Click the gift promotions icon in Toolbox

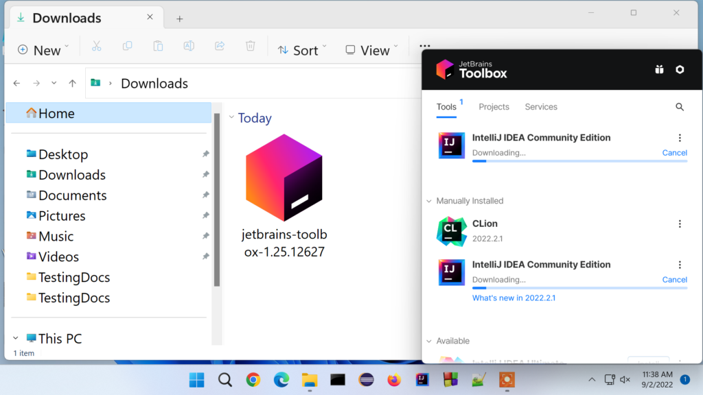tap(659, 69)
